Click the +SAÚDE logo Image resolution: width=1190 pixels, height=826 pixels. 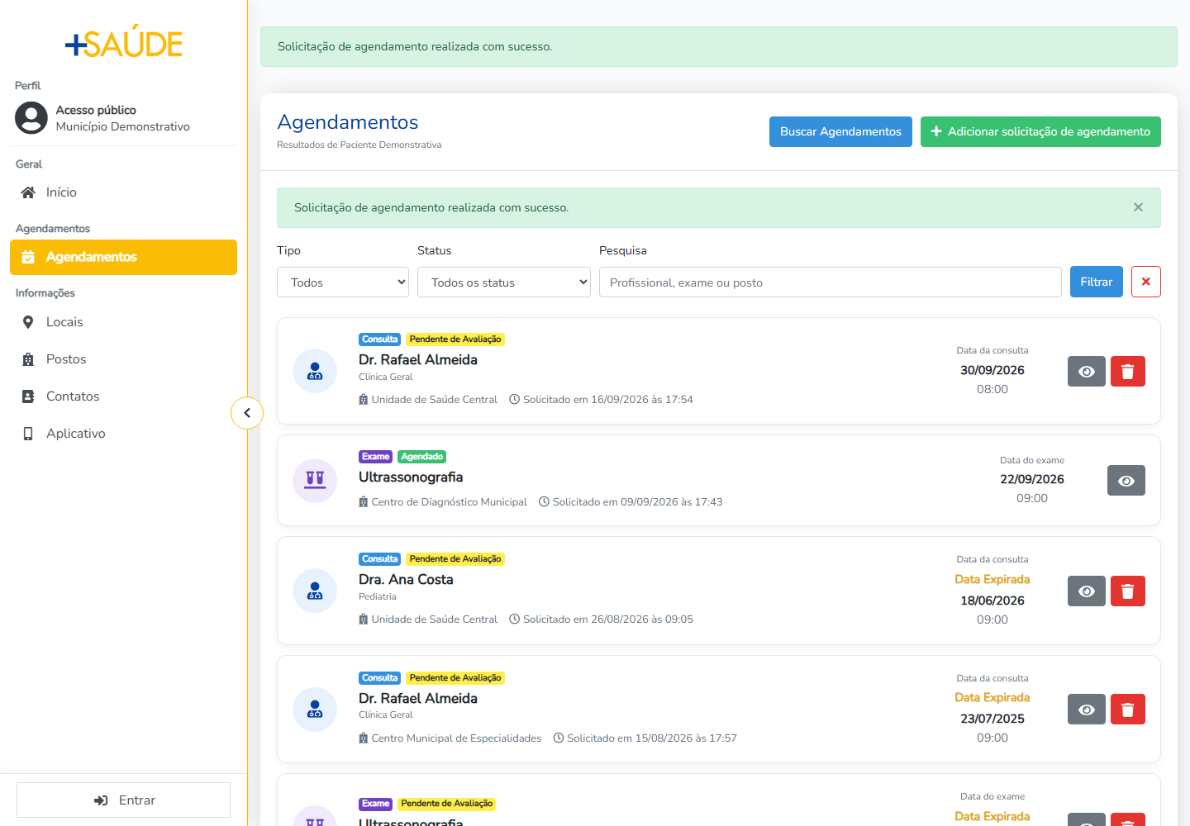pos(124,42)
